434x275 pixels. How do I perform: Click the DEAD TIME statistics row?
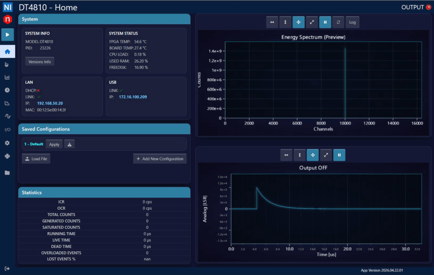[104, 246]
